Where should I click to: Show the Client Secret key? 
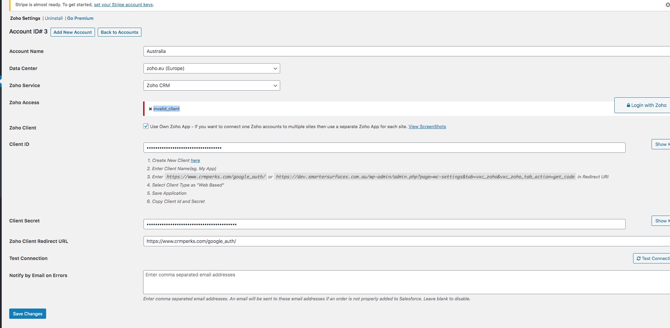pos(661,221)
